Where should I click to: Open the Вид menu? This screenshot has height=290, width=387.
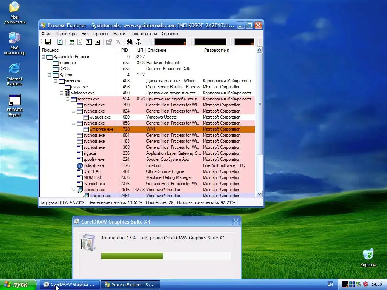[x=85, y=34]
